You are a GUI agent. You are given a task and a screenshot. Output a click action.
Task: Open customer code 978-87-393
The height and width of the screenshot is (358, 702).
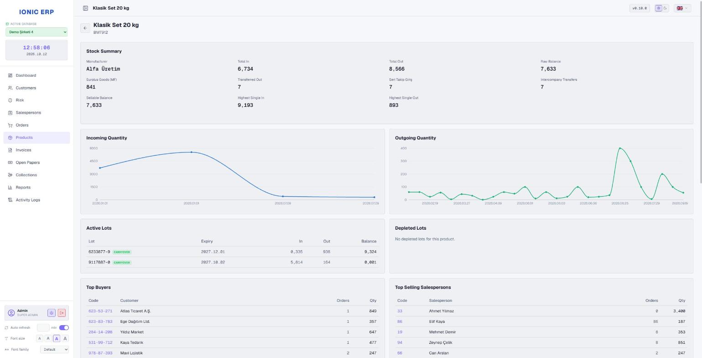pos(100,353)
